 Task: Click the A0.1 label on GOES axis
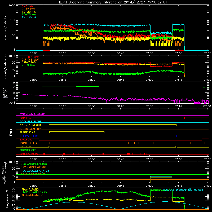click(12, 103)
